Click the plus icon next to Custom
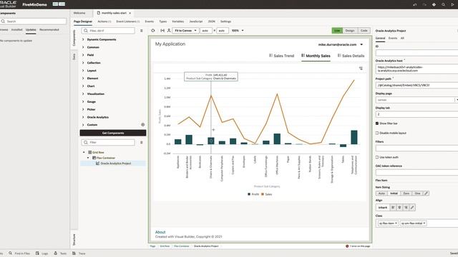This screenshot has height=257, width=458. pyautogui.click(x=143, y=125)
